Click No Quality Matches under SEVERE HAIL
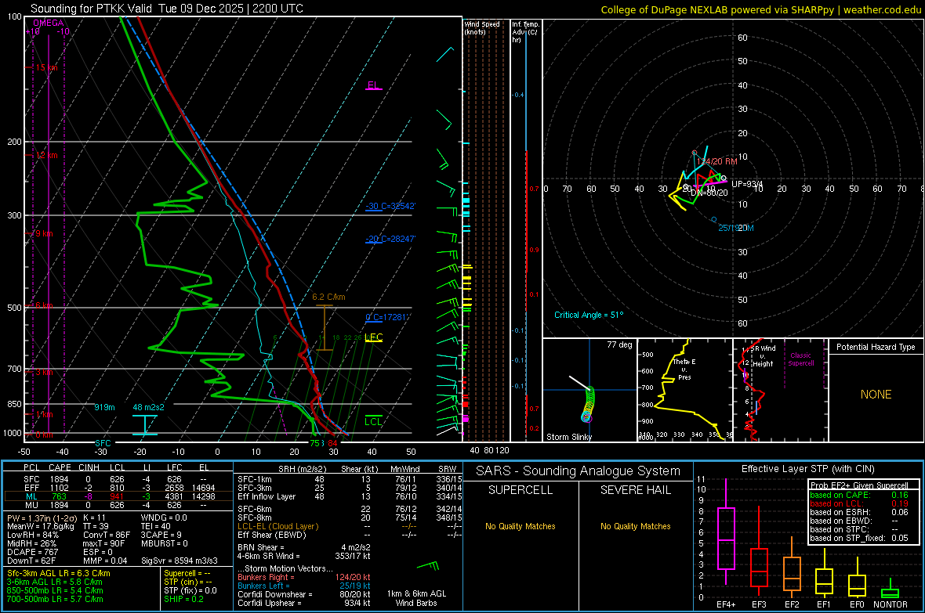This screenshot has height=613, width=925. point(636,526)
